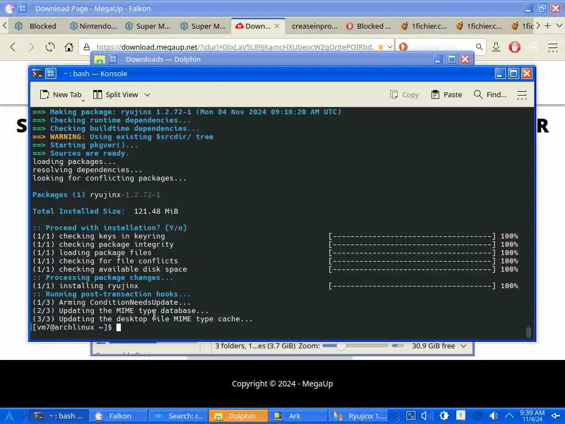This screenshot has height=424, width=565.
Task: Click the Split View icon in Konsole
Action: [x=98, y=94]
